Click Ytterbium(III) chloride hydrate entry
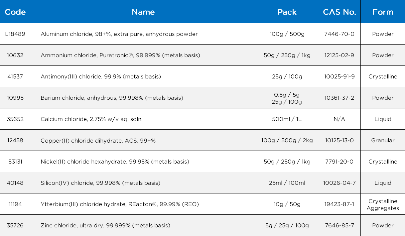The image size is (405, 236). [x=120, y=204]
